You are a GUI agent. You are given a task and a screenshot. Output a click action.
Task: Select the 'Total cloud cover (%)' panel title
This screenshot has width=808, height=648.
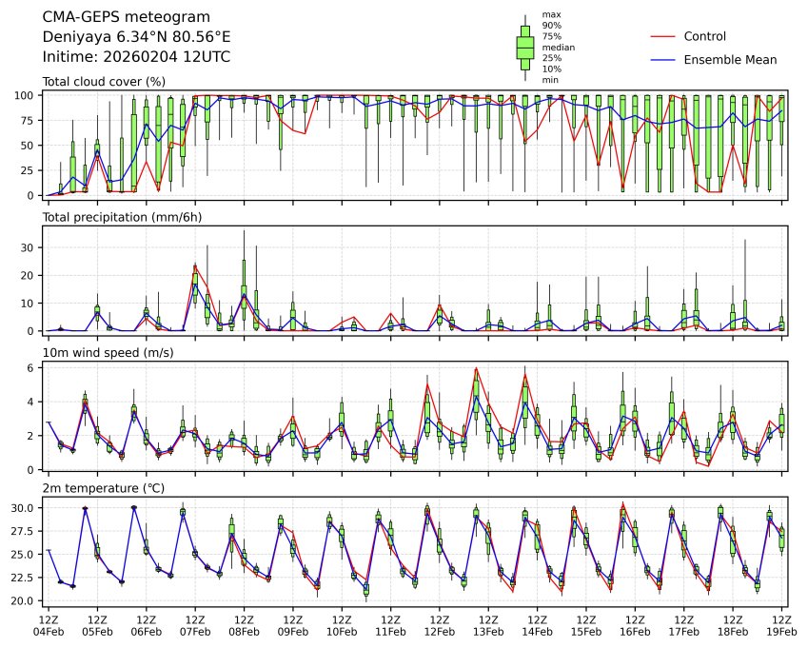(x=105, y=82)
